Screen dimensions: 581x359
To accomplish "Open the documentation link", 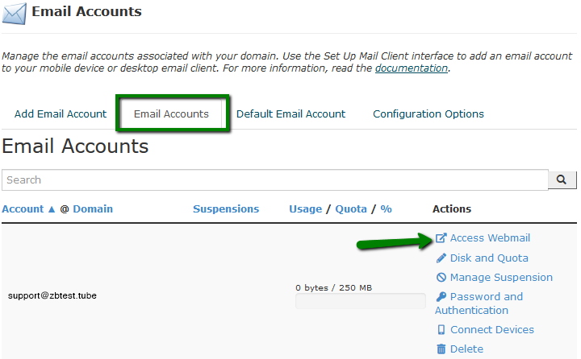I will [x=411, y=68].
